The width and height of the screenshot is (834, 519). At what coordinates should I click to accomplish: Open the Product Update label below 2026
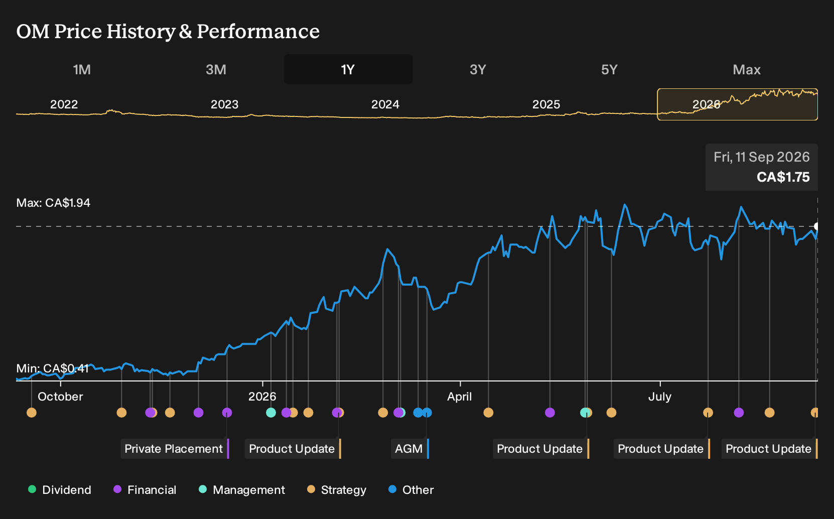293,449
